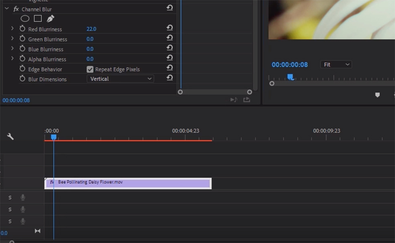Expand the Green Blurriness property

(x=12, y=39)
